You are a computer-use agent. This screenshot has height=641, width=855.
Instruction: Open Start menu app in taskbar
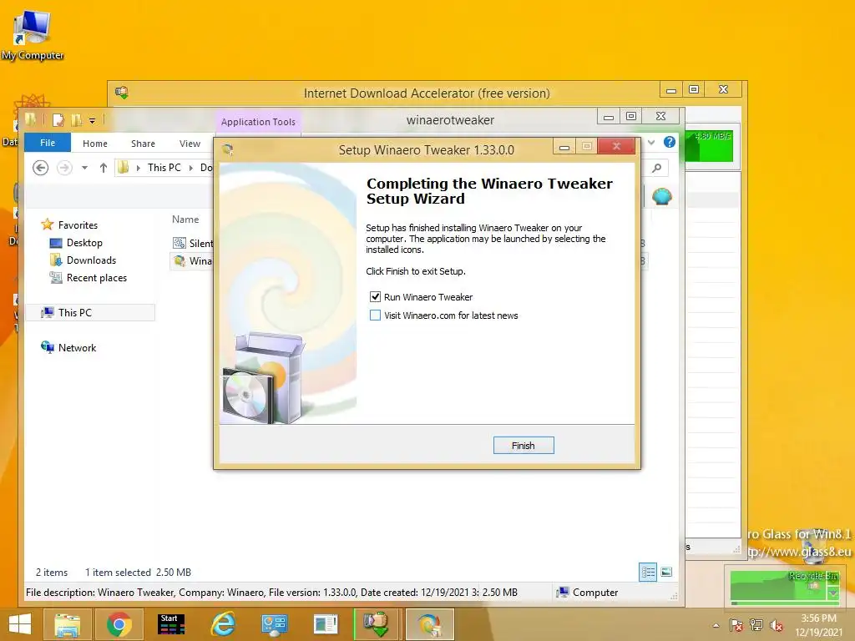tap(170, 624)
